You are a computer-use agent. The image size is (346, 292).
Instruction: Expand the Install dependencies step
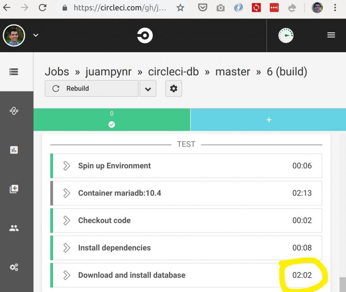186,248
